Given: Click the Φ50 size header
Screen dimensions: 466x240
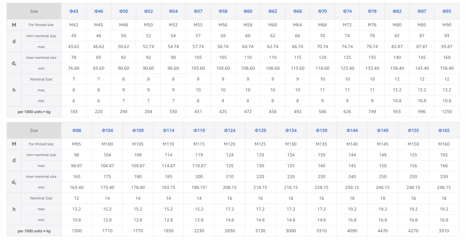Looking at the screenshot, I should tap(124, 11).
